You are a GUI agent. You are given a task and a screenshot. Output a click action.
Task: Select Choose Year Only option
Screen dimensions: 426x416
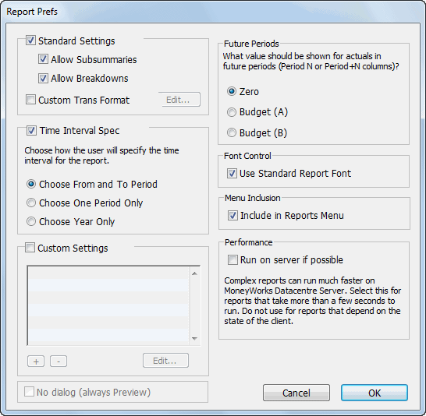[31, 221]
